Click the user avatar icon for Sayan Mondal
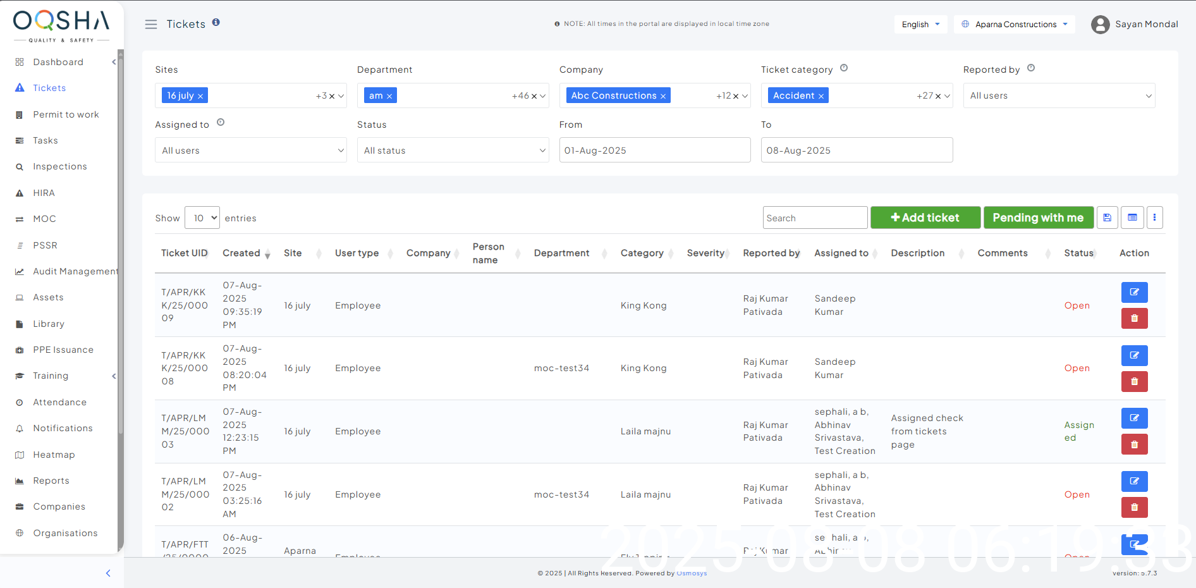This screenshot has width=1196, height=588. [x=1100, y=25]
